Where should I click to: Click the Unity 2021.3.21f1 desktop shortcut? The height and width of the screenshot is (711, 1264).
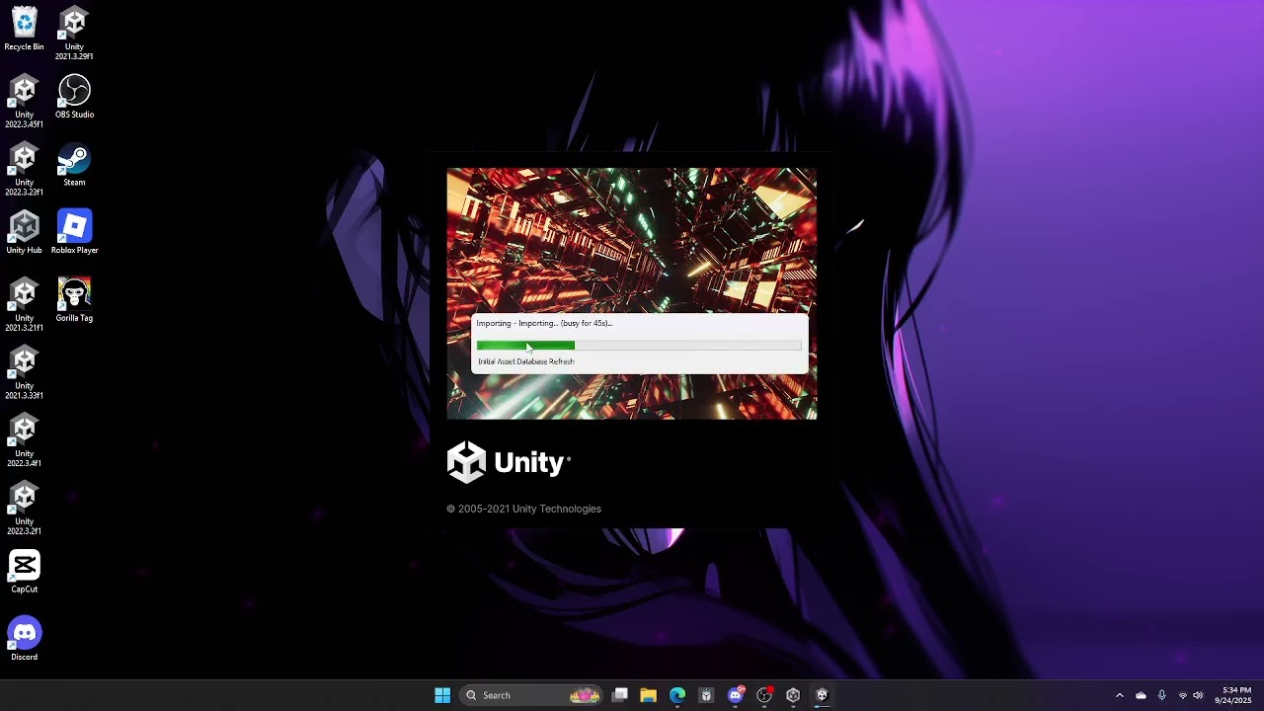[x=24, y=305]
